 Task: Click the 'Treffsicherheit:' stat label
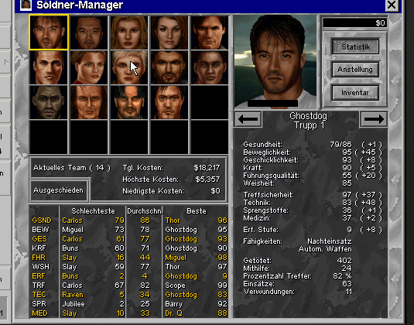point(269,195)
